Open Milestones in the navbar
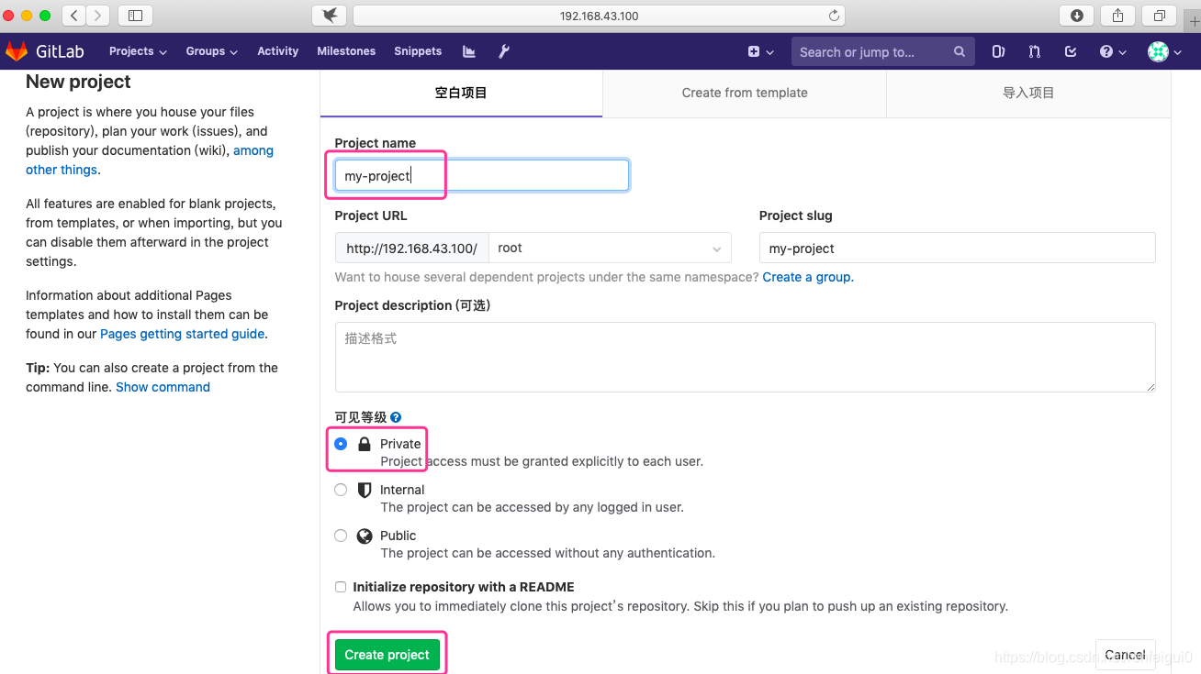 pyautogui.click(x=346, y=51)
